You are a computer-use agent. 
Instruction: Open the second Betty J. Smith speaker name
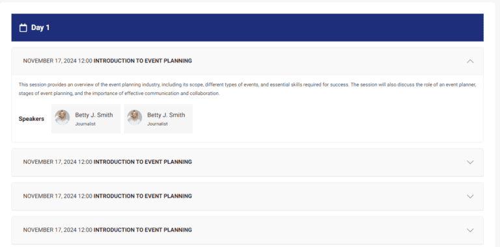(x=166, y=115)
